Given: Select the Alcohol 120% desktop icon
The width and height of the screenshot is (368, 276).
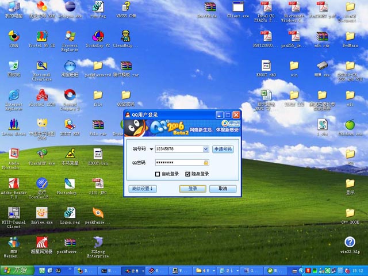Looking at the screenshot, I should click(42, 95).
